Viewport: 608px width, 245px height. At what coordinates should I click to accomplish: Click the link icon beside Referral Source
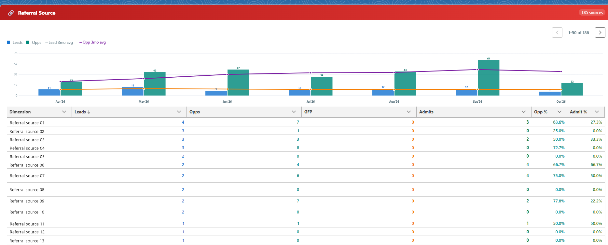(x=11, y=13)
